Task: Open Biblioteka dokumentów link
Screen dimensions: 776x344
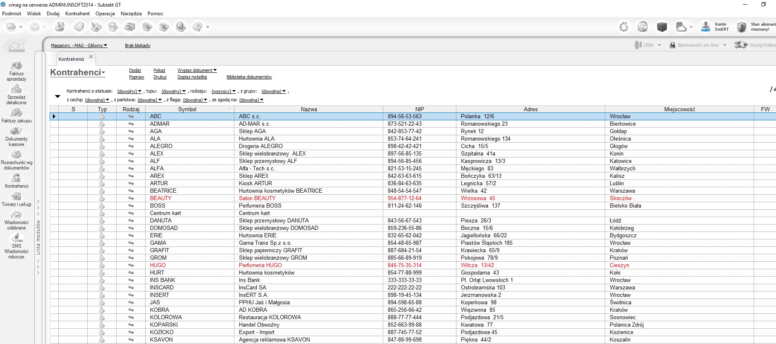Action: pos(249,77)
